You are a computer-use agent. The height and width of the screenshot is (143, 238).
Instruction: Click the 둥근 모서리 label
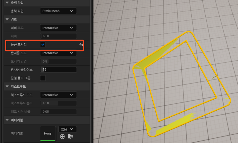coord(19,45)
